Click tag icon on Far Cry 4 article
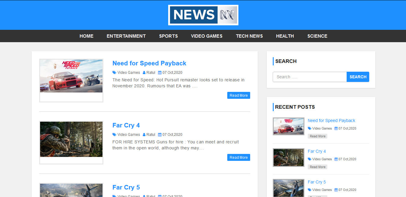406x197 pixels. click(114, 135)
